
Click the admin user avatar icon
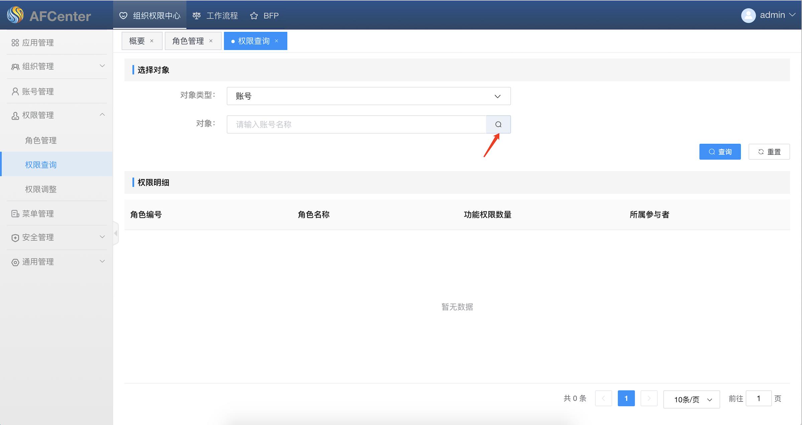[748, 15]
